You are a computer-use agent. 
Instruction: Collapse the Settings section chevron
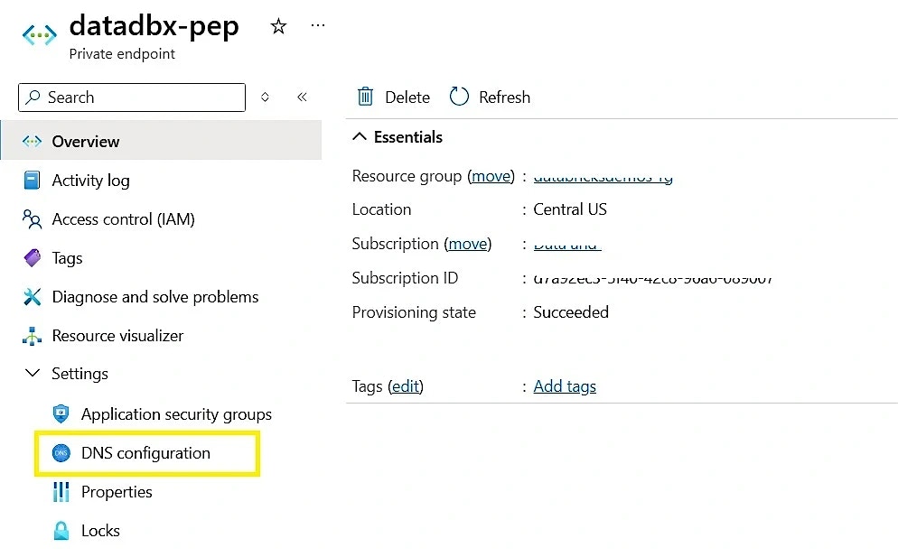coord(33,374)
